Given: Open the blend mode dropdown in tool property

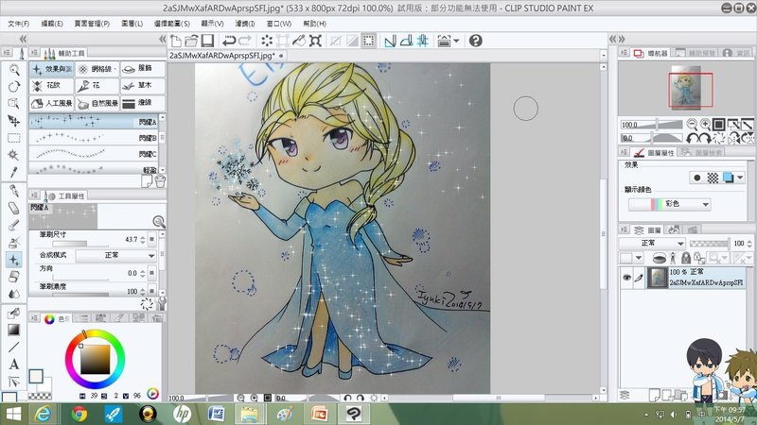Looking at the screenshot, I should point(115,255).
